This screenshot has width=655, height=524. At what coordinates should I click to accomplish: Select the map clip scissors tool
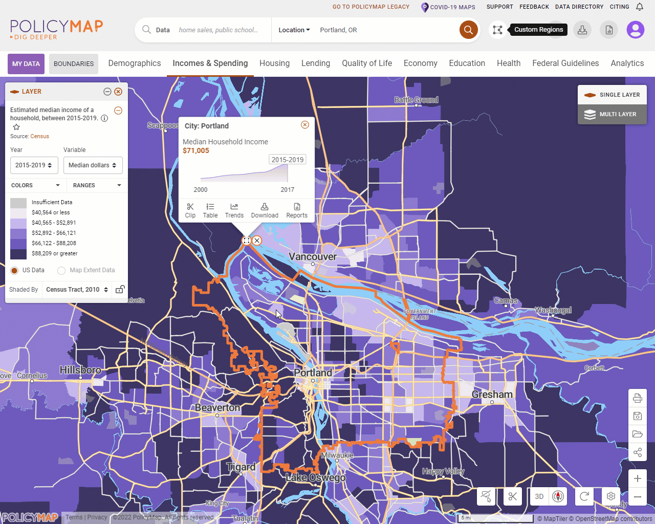coord(513,496)
